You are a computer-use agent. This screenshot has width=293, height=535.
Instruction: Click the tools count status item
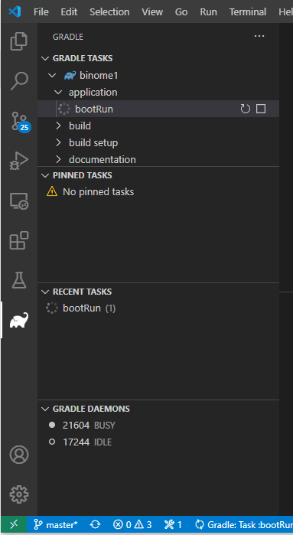point(173,524)
